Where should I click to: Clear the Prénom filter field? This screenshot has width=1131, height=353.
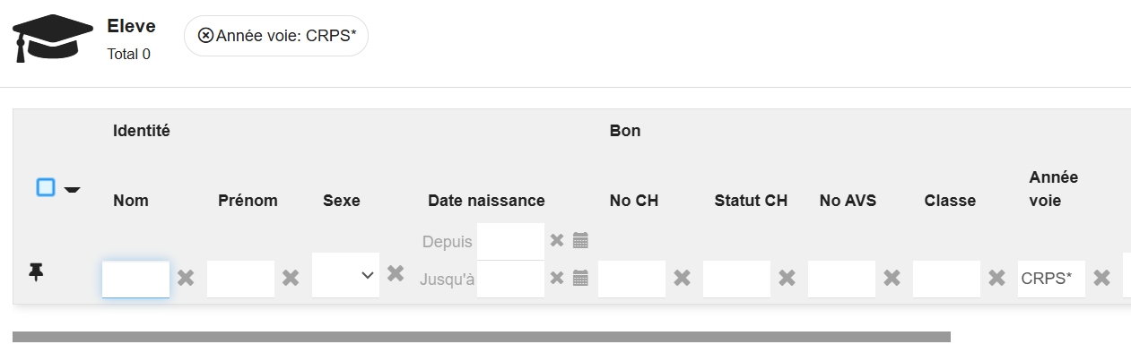[291, 278]
